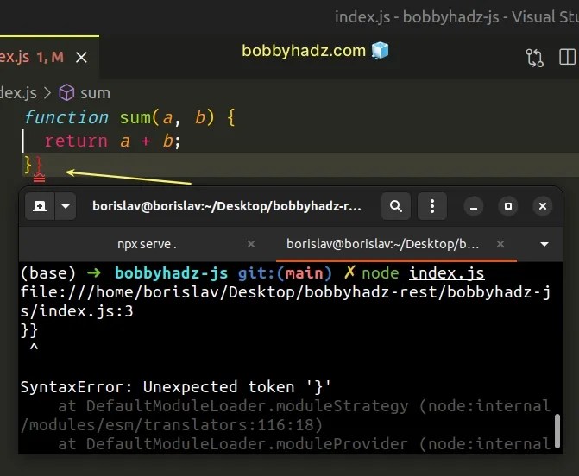Click the terminal window title text
This screenshot has width=579, height=476.
point(227,206)
